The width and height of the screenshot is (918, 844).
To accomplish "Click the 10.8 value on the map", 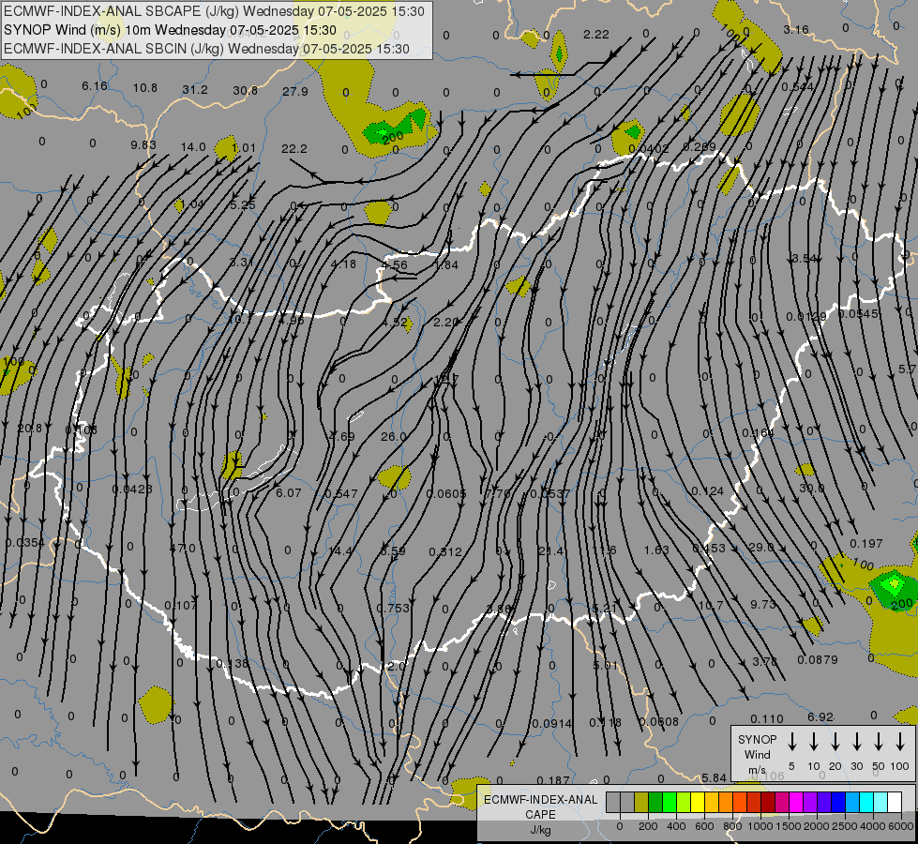I will click(x=145, y=88).
